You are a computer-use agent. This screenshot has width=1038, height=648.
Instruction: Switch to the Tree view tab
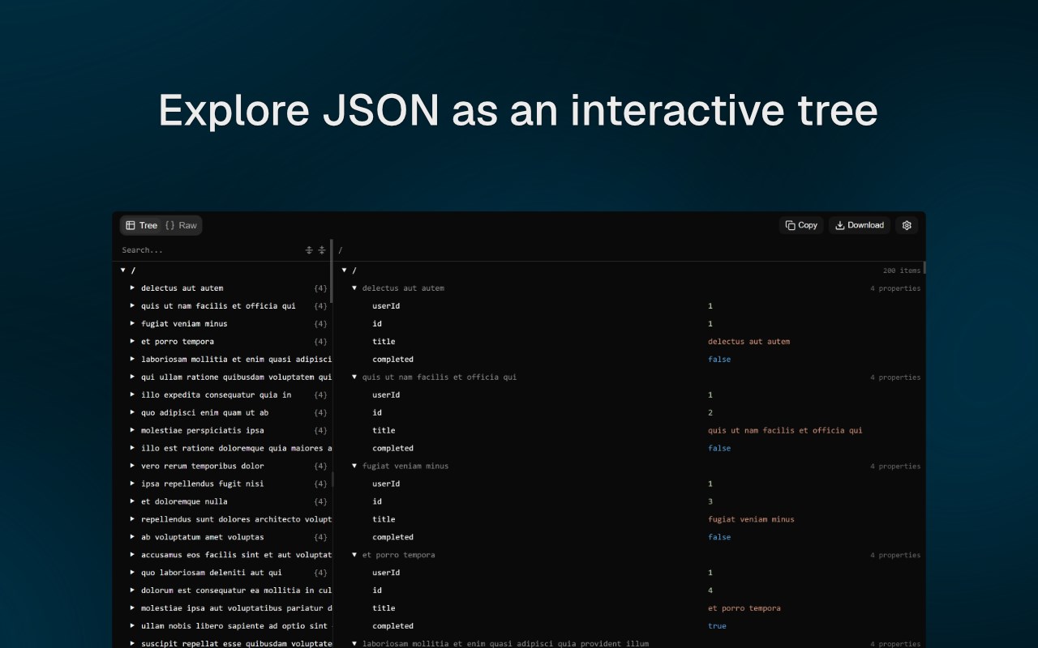pyautogui.click(x=142, y=225)
